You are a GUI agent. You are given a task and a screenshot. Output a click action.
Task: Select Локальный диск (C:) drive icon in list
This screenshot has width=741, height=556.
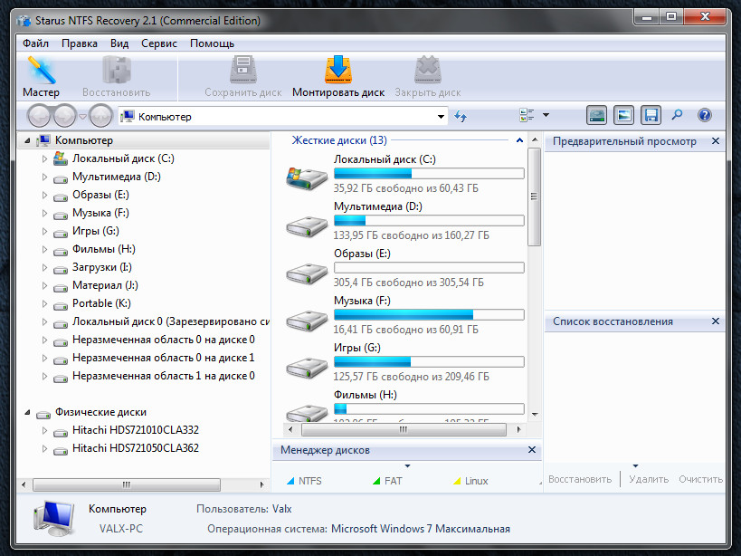click(307, 178)
